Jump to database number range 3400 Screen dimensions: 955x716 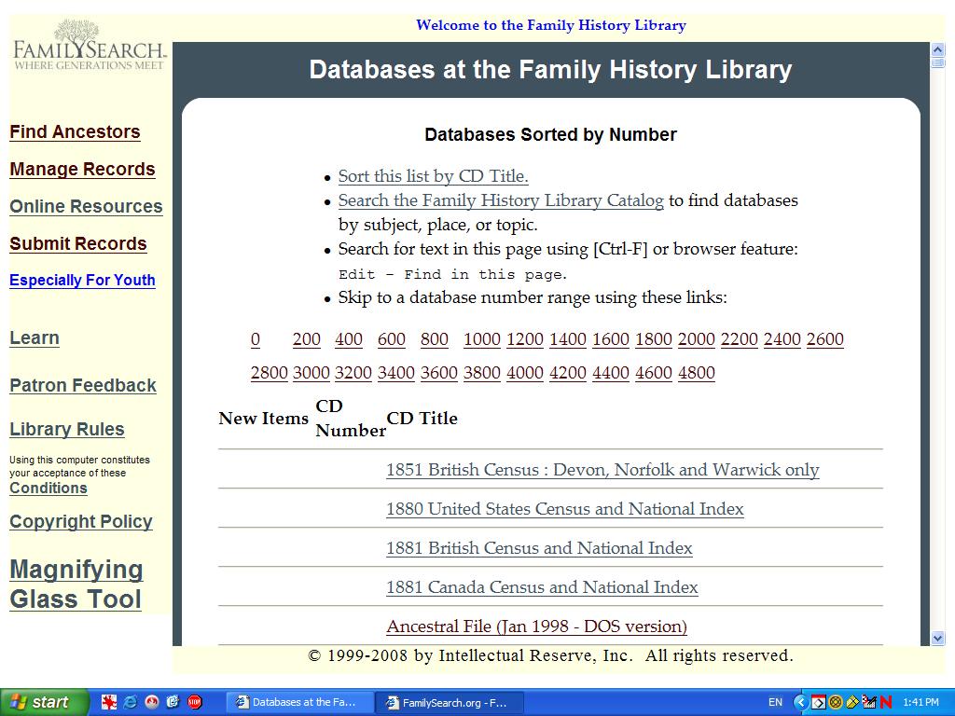click(395, 373)
